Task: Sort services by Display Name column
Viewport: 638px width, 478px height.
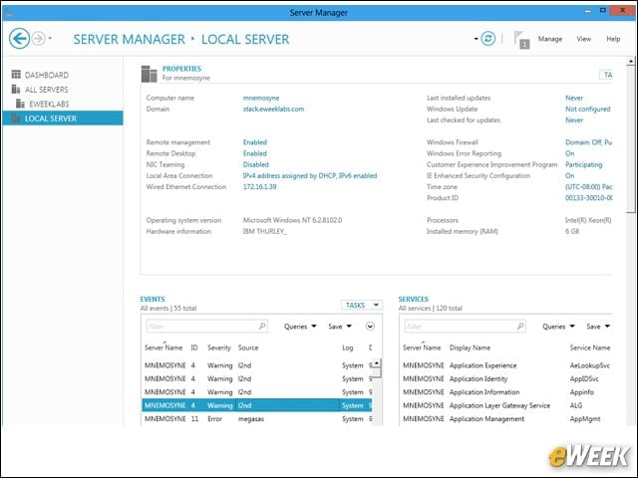Action: point(470,348)
